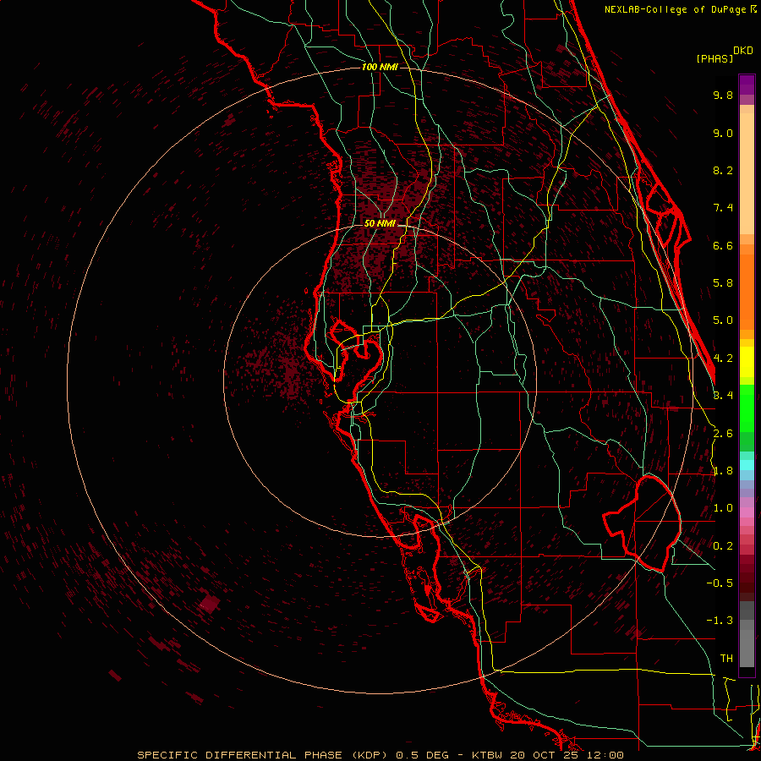Screen dimensions: 761x761
Task: Select the 8.2 scale value
Action: pos(723,171)
